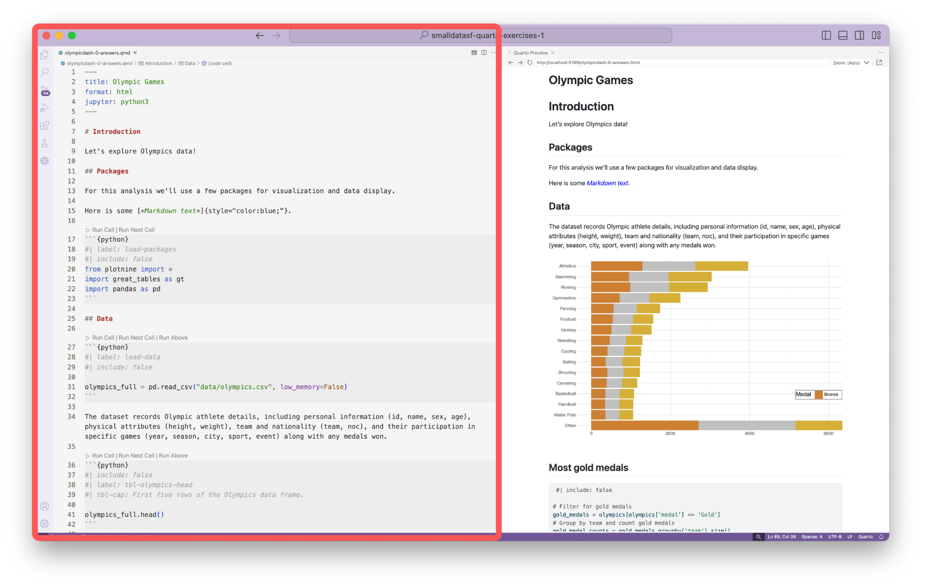Open the Explorer view in activity bar
925x588 pixels.
tap(44, 55)
